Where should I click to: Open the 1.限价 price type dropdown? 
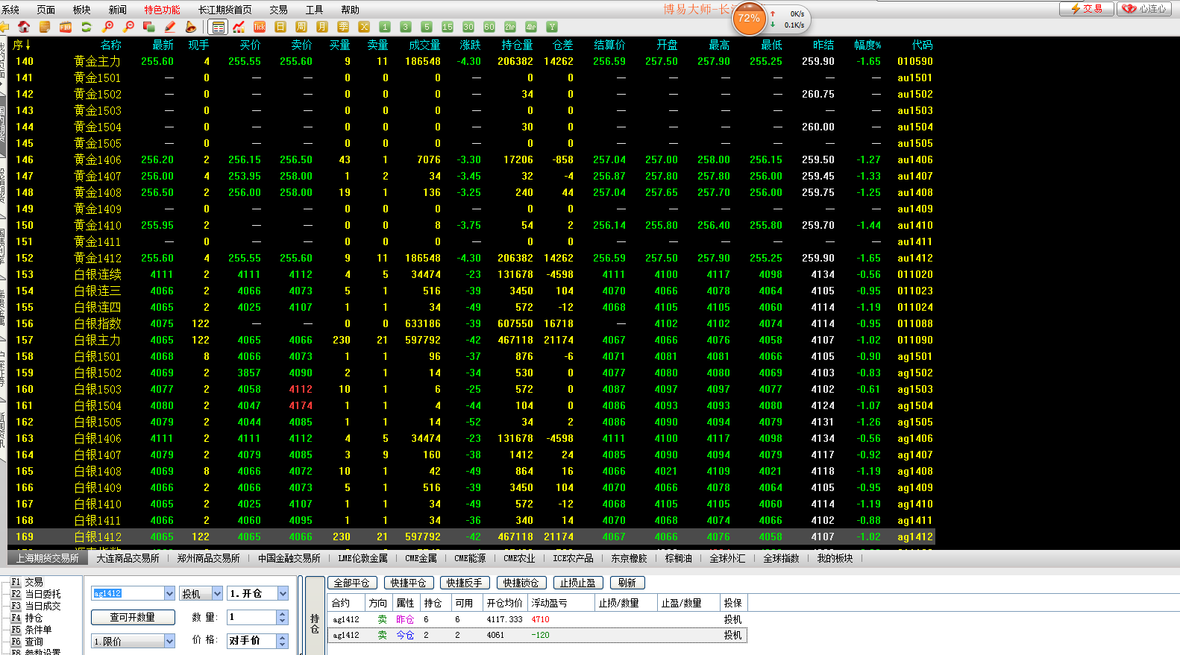point(169,641)
